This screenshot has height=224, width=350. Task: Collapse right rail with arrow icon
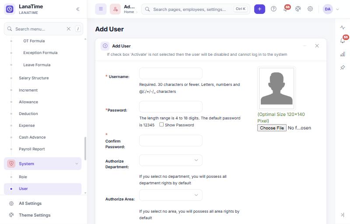click(343, 215)
